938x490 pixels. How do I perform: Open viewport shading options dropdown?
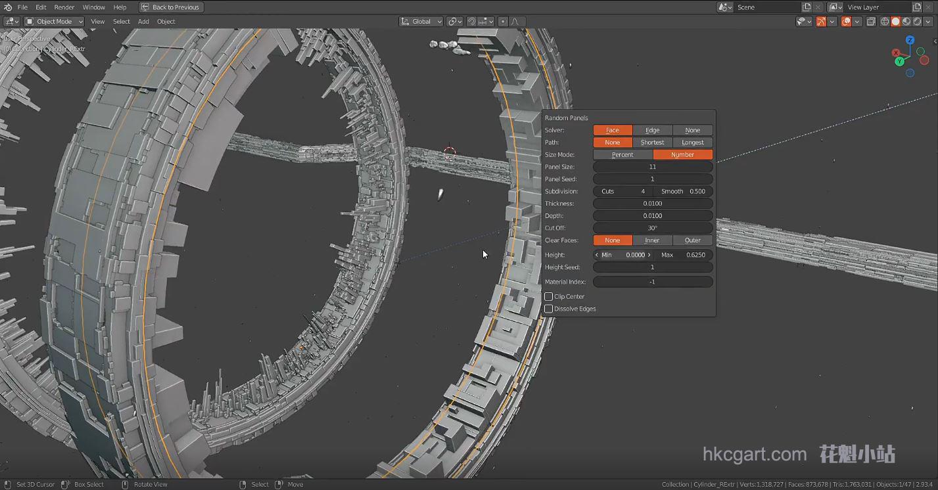927,22
